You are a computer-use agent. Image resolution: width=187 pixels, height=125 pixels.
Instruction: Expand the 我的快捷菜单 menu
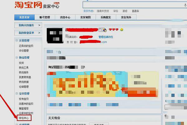(28, 33)
